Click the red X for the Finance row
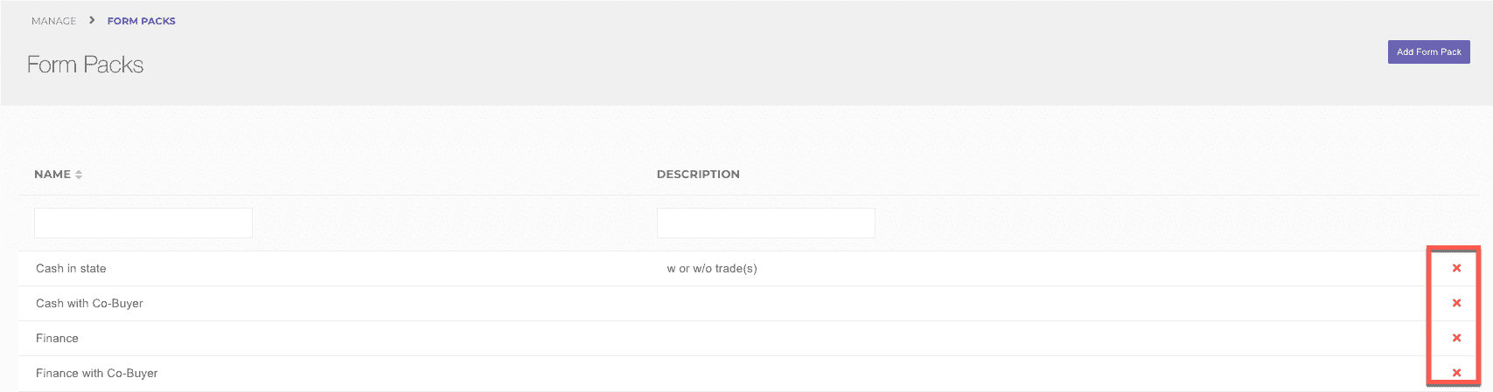Screen dimensions: 1493x392 pos(1456,338)
